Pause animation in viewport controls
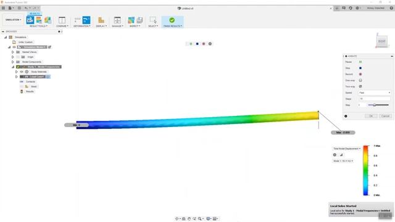 pyautogui.click(x=191, y=44)
